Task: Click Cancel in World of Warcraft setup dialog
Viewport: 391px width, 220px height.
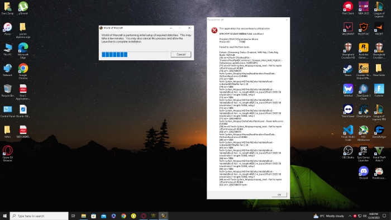Action: (x=181, y=54)
